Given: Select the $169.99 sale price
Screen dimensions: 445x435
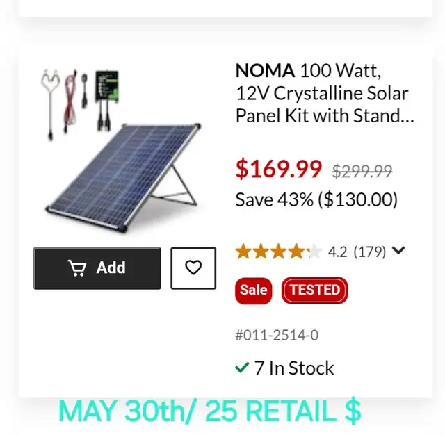Looking at the screenshot, I should (x=279, y=169).
